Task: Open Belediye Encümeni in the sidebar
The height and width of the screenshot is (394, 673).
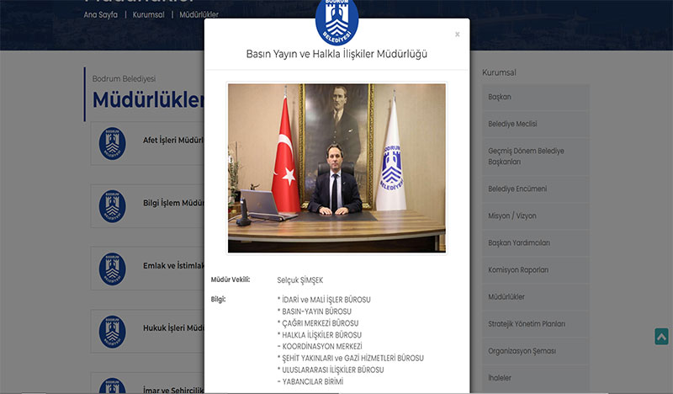Action: [x=535, y=189]
